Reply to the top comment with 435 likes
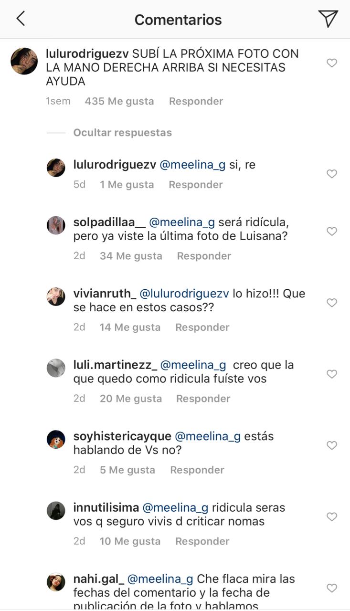Image resolution: width=350 pixels, height=611 pixels. 196,101
